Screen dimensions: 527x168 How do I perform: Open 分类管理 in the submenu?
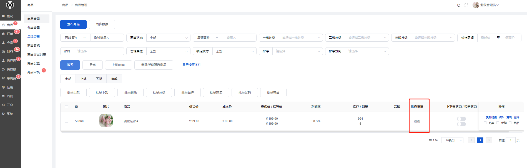coord(34,28)
